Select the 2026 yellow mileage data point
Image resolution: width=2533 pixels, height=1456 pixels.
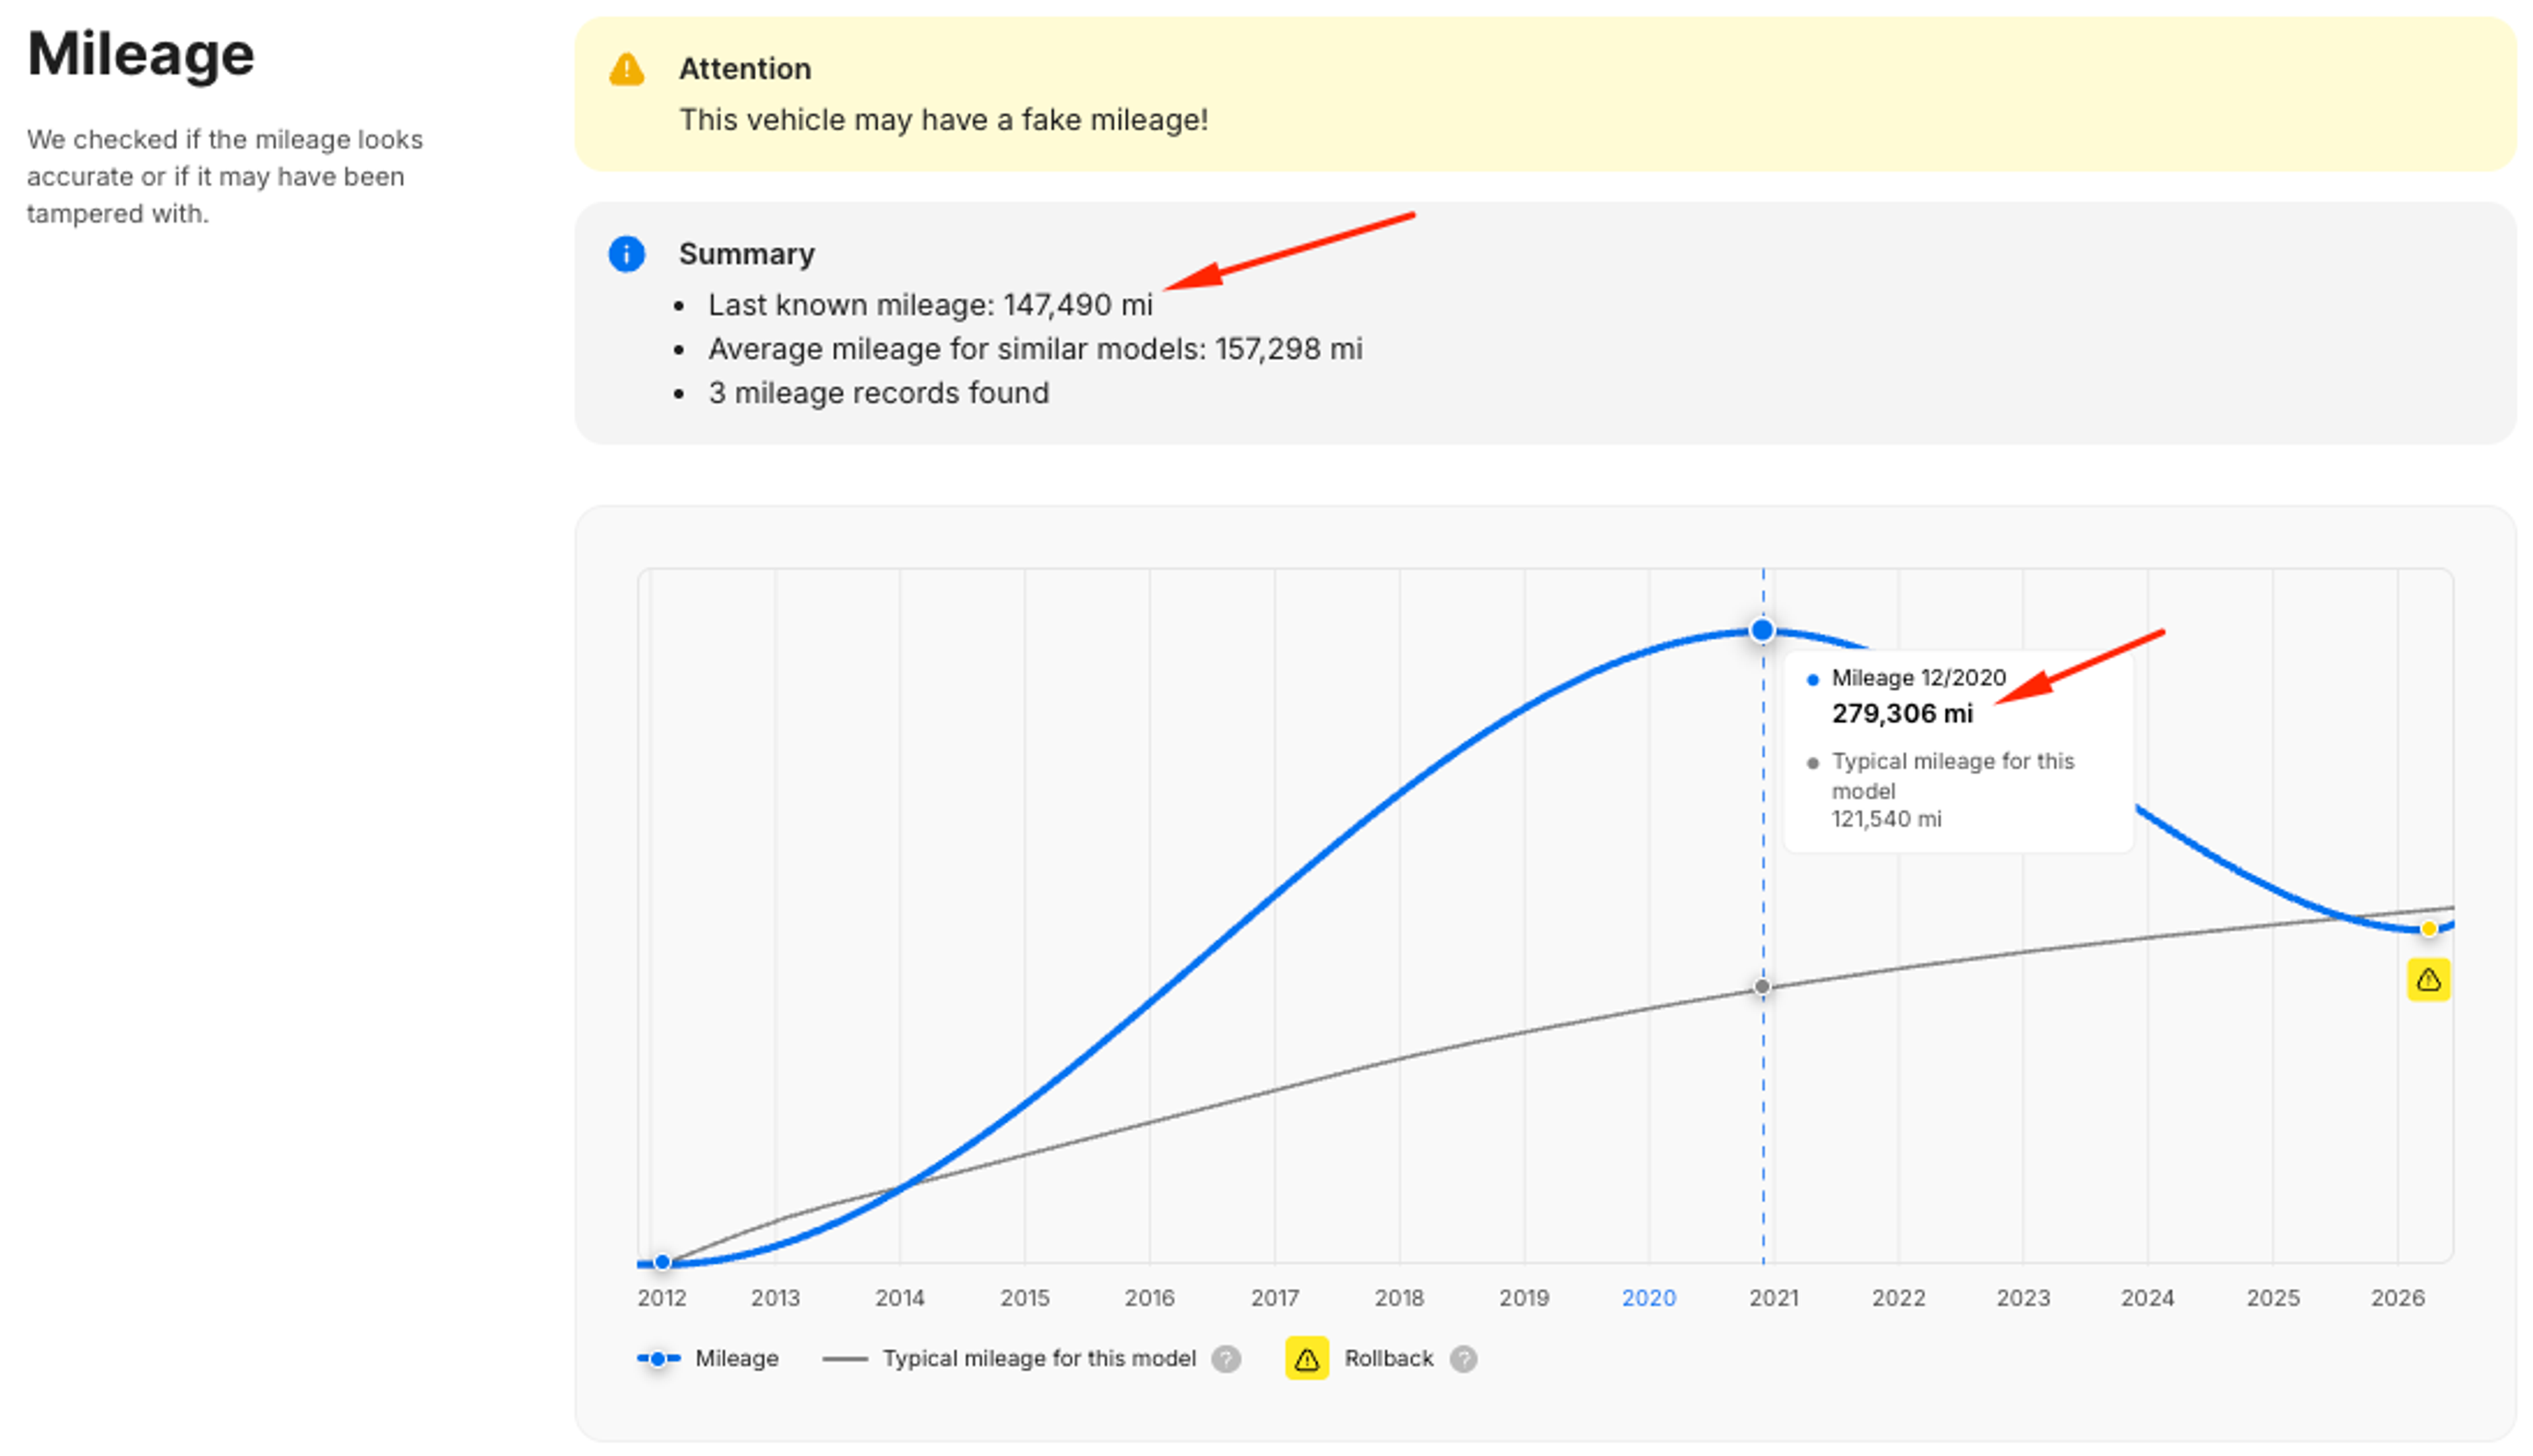[2428, 930]
